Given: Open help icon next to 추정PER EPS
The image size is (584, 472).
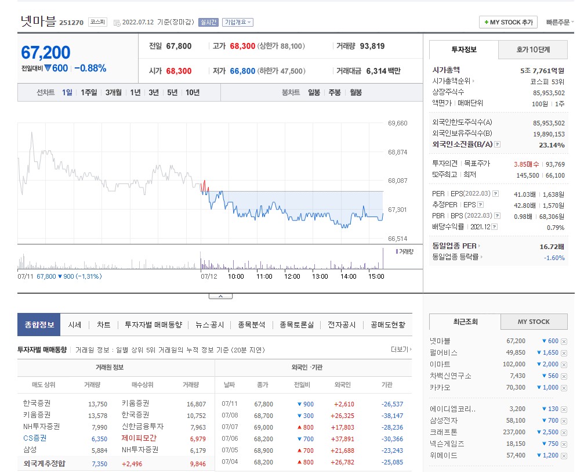Looking at the screenshot, I should pos(481,205).
